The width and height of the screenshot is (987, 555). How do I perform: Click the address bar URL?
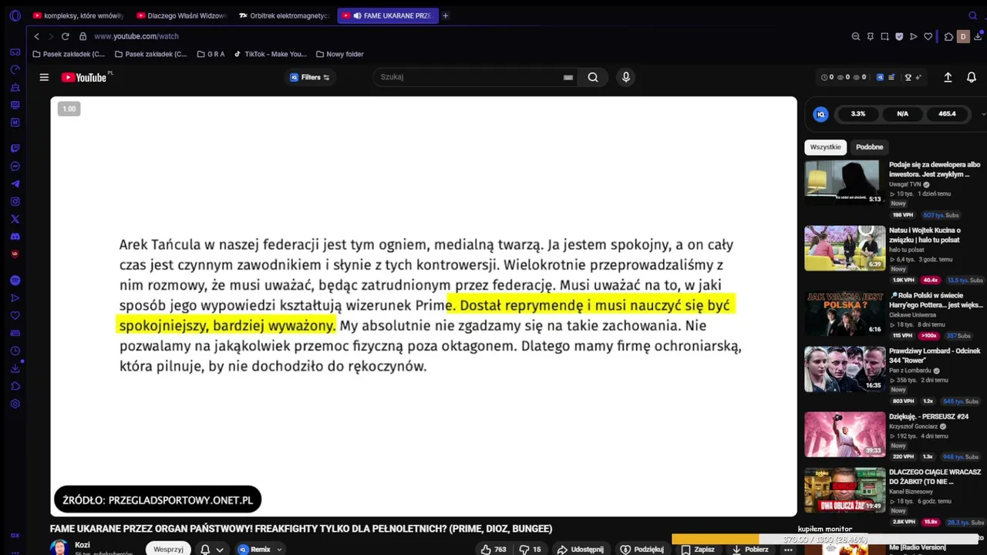click(x=136, y=36)
